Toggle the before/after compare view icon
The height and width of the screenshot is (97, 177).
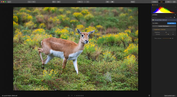point(112,2)
